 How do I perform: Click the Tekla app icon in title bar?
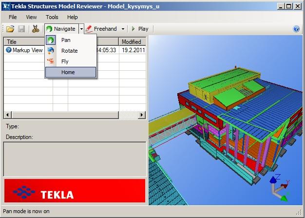coord(6,6)
